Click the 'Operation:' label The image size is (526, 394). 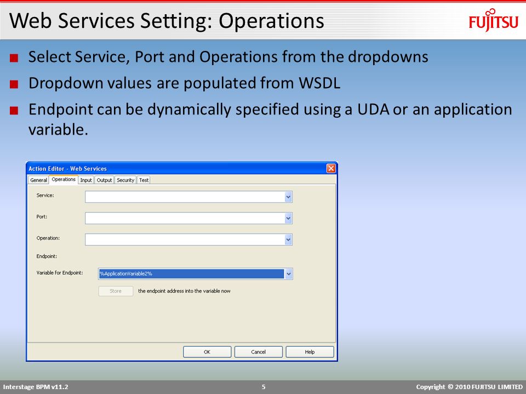point(48,238)
